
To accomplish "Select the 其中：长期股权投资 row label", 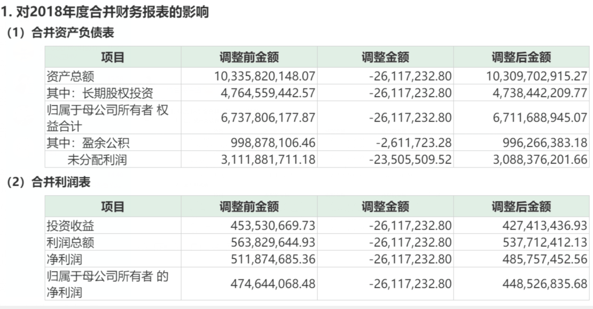I will click(x=100, y=93).
